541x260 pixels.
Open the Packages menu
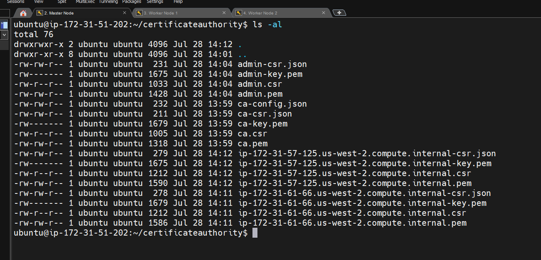point(131,2)
